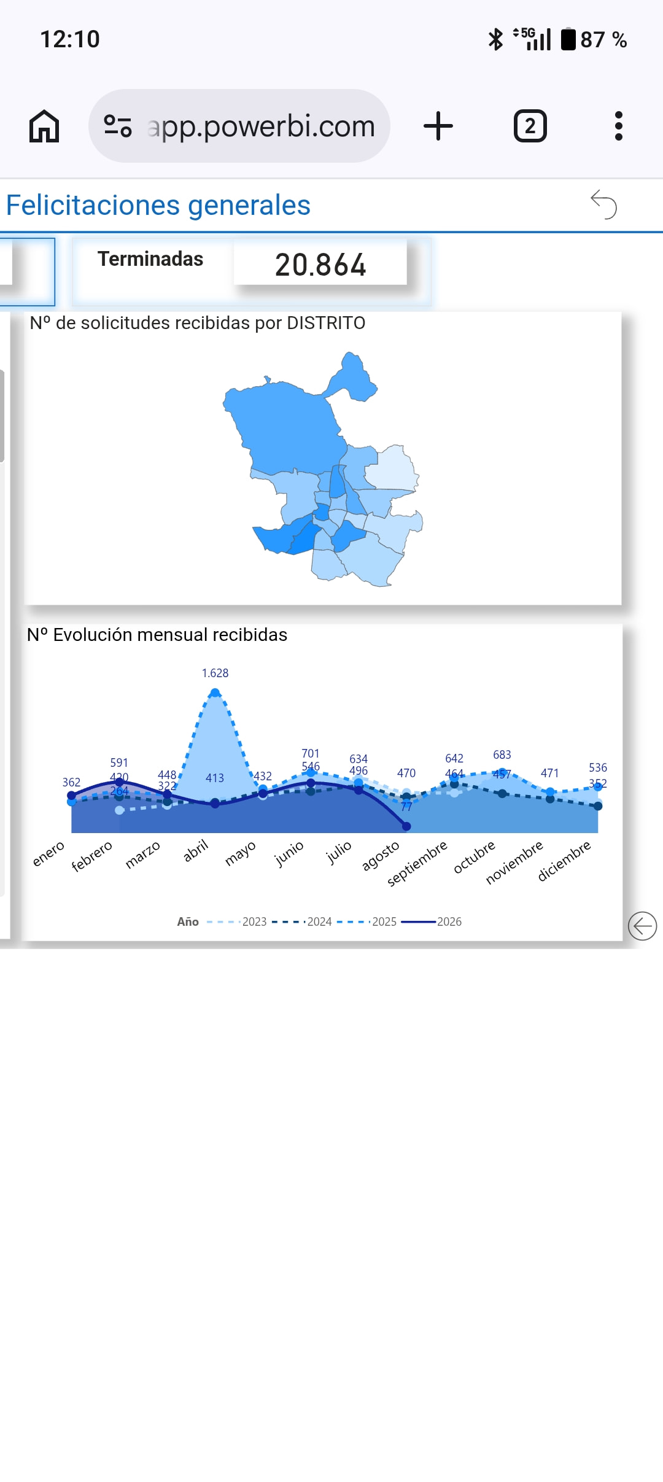Viewport: 663px width, 1482px height.
Task: Toggle the 2025 legend series
Action: pyautogui.click(x=367, y=921)
